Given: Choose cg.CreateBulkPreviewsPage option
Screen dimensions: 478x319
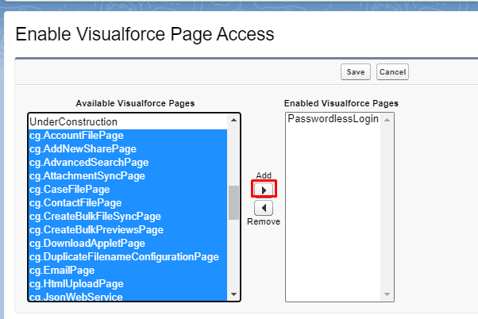Looking at the screenshot, I should [x=96, y=229].
